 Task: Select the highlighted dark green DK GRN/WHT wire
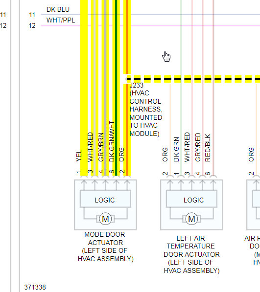(116, 88)
